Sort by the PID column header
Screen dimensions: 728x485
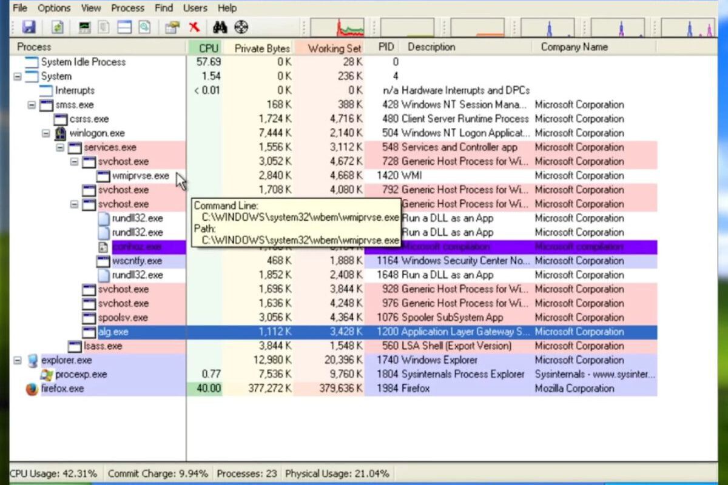point(385,47)
